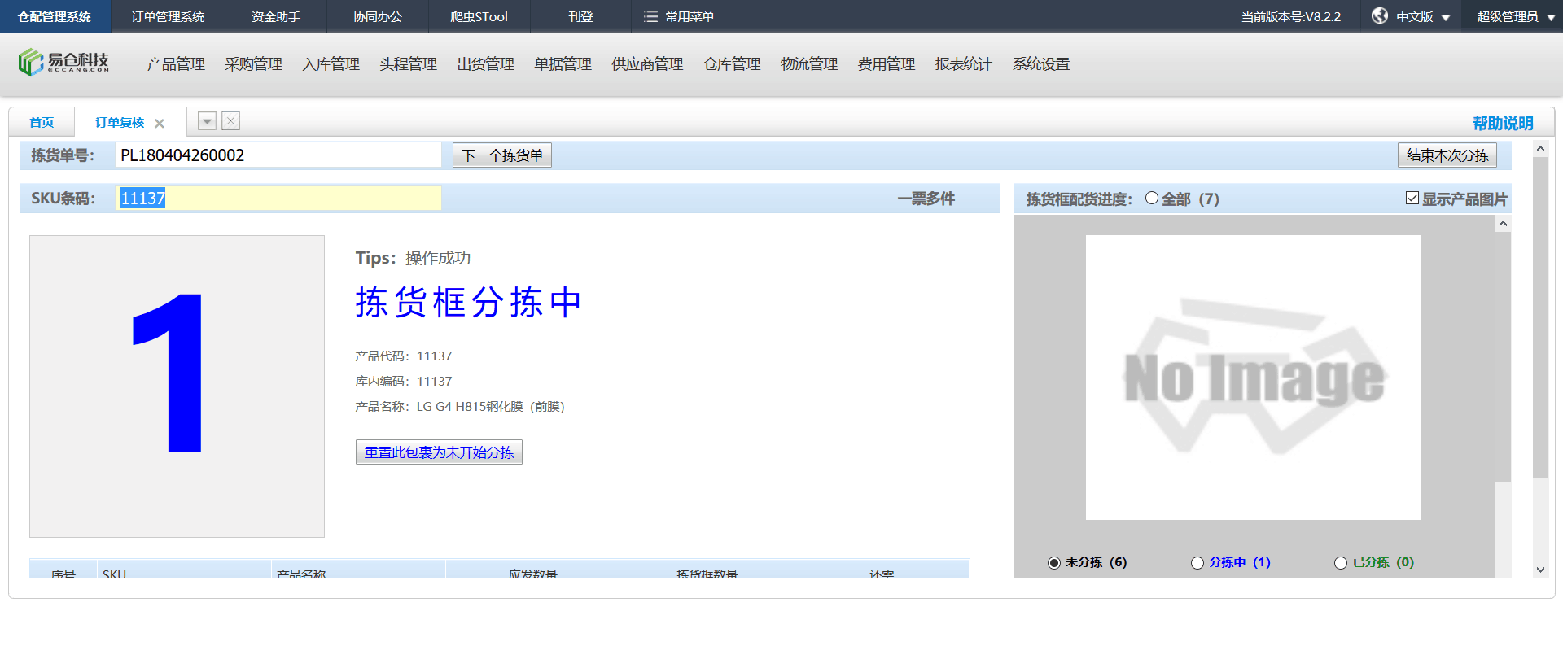The image size is (1563, 655).
Task: Open the tab list dropdown arrow
Action: click(x=208, y=121)
